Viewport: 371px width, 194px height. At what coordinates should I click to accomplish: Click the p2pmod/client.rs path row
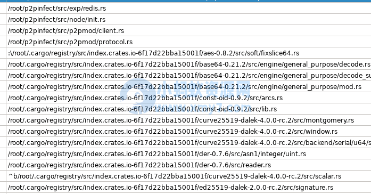pos(188,30)
